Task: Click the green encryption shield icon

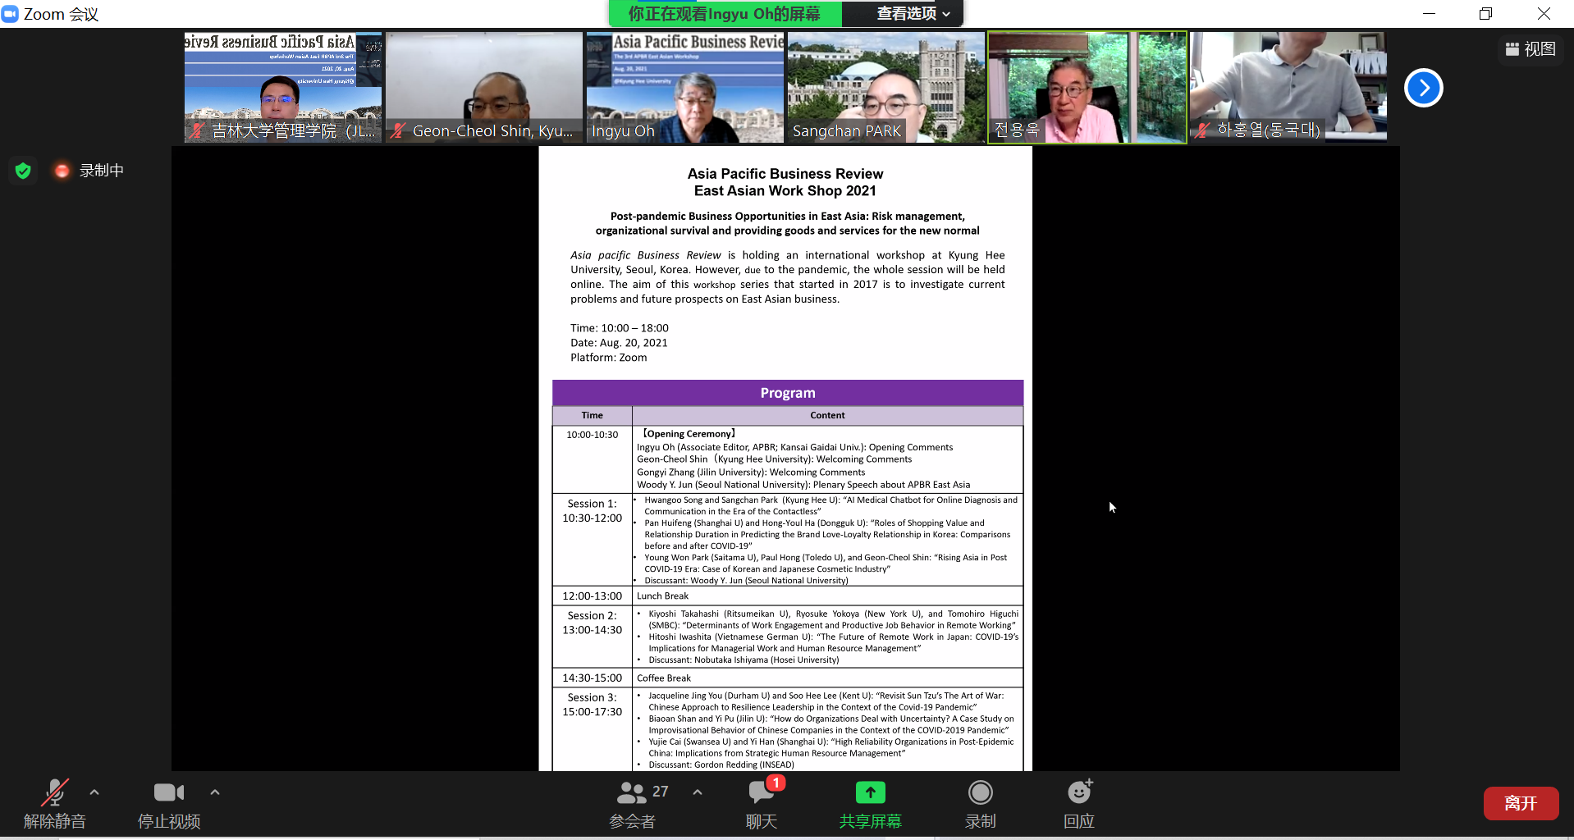Action: coord(23,171)
